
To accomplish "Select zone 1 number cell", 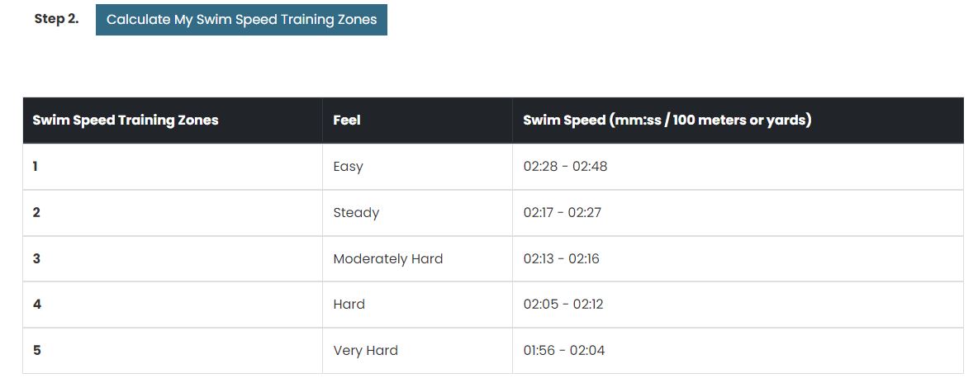I will tap(36, 167).
